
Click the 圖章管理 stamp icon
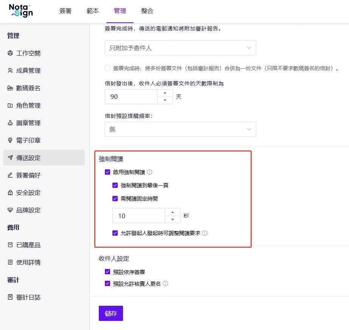[10, 123]
